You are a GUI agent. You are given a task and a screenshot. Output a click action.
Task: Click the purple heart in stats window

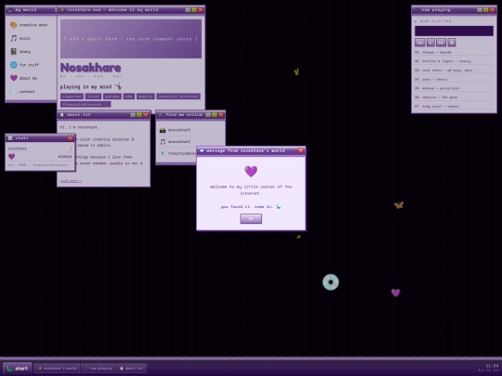(11, 156)
